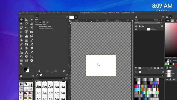Set Move mode to layer
The image size is (177, 100).
coord(40,22)
